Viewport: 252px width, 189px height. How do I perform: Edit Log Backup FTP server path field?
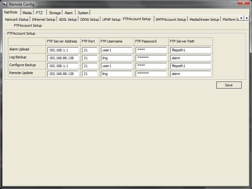click(x=190, y=58)
